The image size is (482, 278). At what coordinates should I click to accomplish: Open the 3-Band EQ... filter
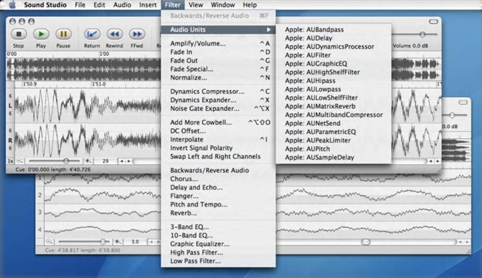(x=218, y=227)
